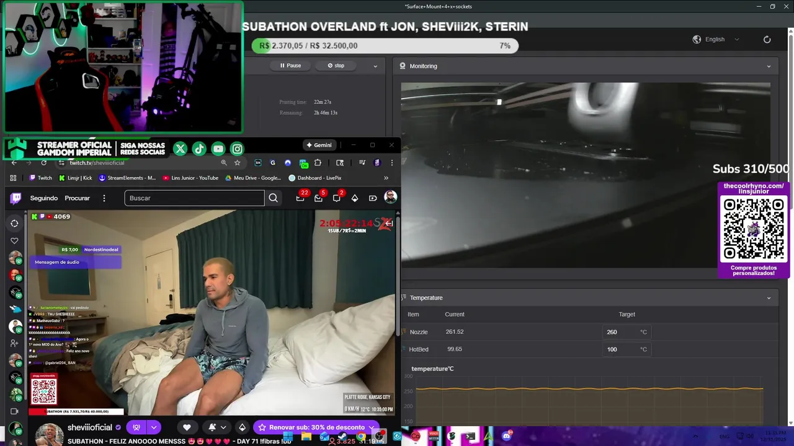Open the Twitch sidebar heart followed icon
The width and height of the screenshot is (794, 446).
[x=14, y=240]
